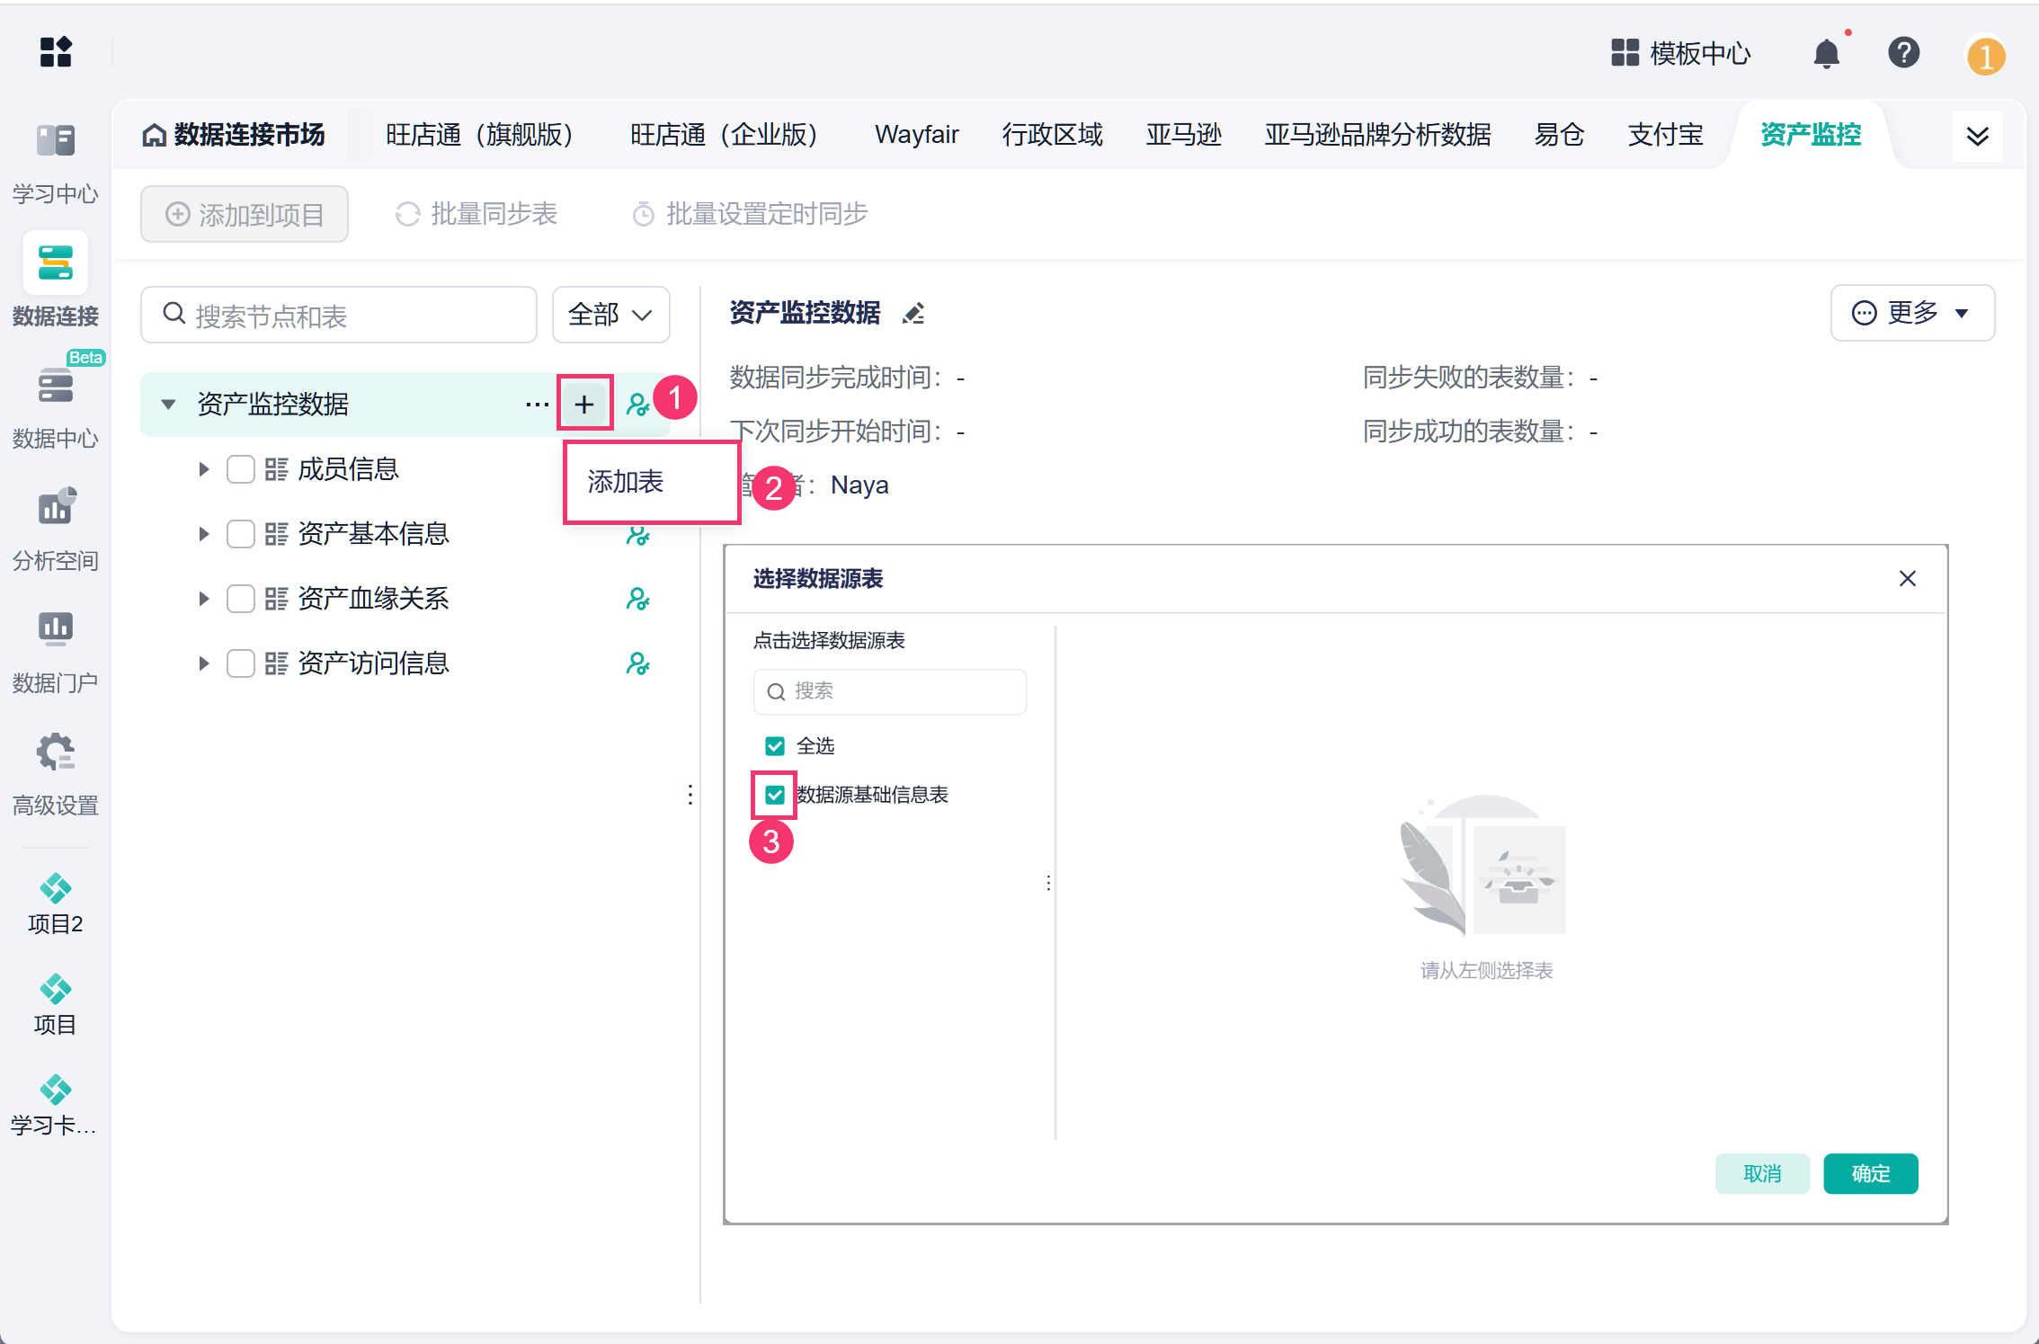Switch to the 支付宝 tab
The height and width of the screenshot is (1344, 2039).
pyautogui.click(x=1665, y=135)
